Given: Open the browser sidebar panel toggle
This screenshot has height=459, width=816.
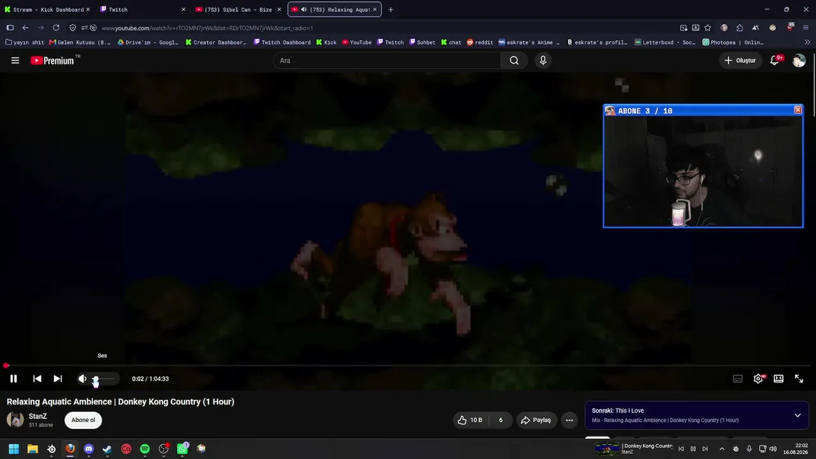Looking at the screenshot, I should (x=10, y=28).
